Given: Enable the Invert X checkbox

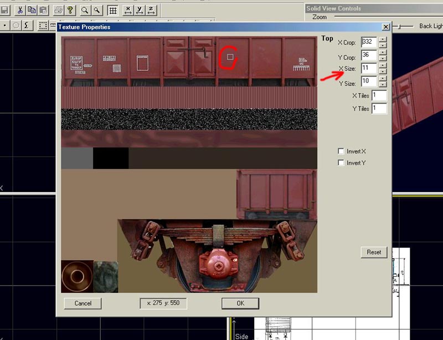Looking at the screenshot, I should [x=341, y=151].
